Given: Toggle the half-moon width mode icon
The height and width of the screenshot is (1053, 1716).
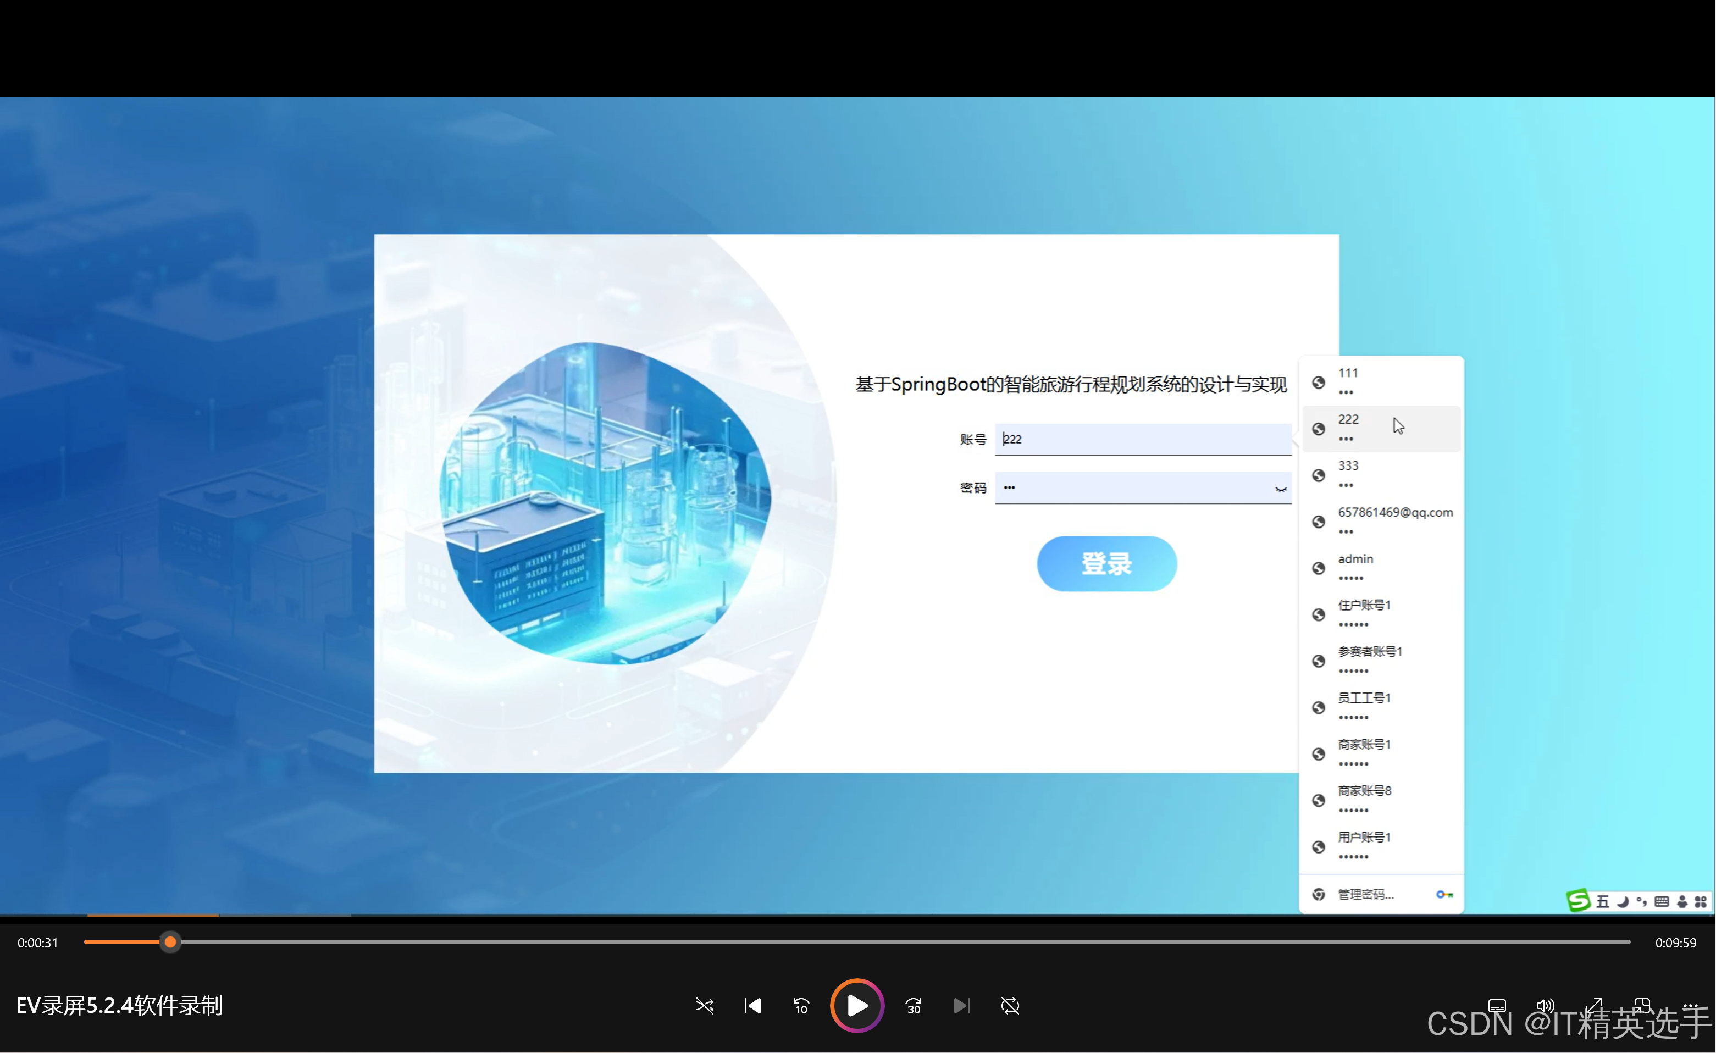Looking at the screenshot, I should [x=1623, y=902].
